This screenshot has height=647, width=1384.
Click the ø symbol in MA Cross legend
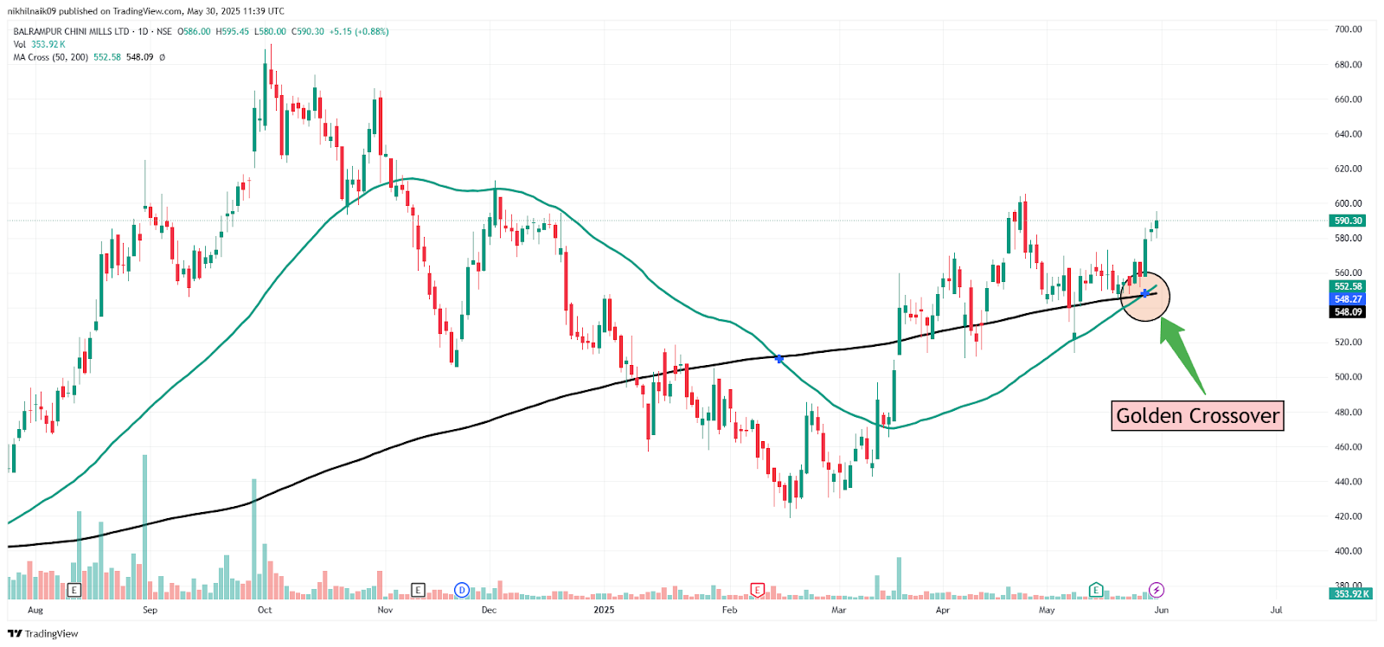tap(162, 57)
